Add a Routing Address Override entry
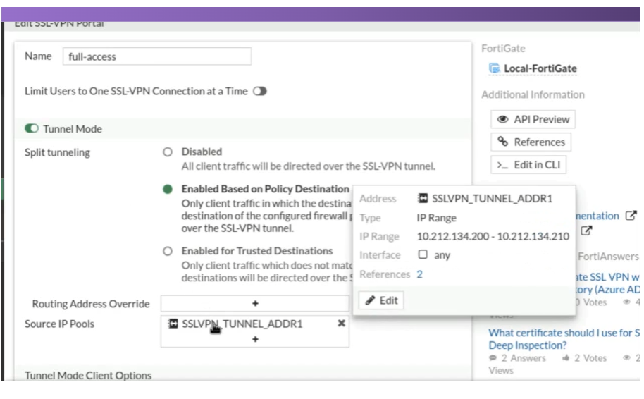This screenshot has width=644, height=399. [x=255, y=303]
